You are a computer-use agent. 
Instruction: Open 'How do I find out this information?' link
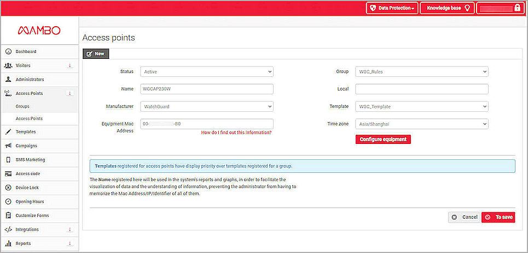tap(236, 132)
